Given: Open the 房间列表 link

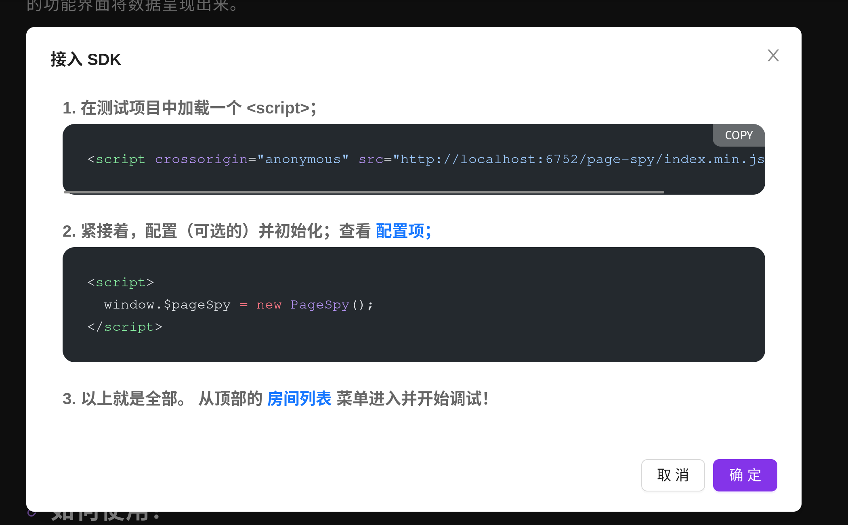Looking at the screenshot, I should tap(299, 399).
